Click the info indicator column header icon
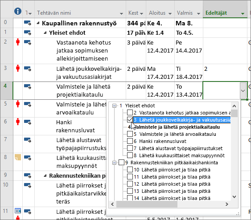 [18, 11]
